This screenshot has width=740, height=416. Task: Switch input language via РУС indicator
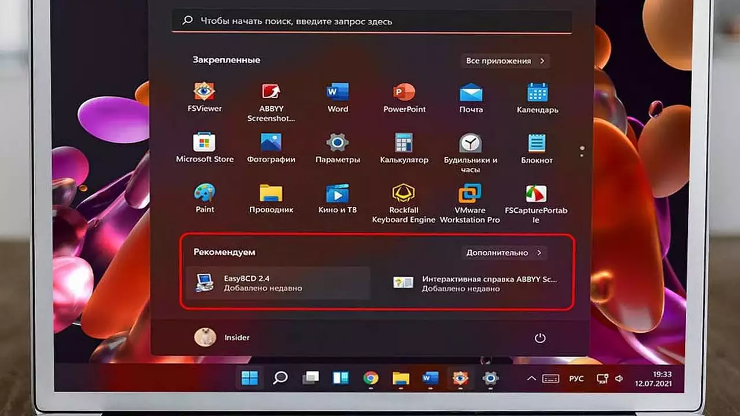576,379
